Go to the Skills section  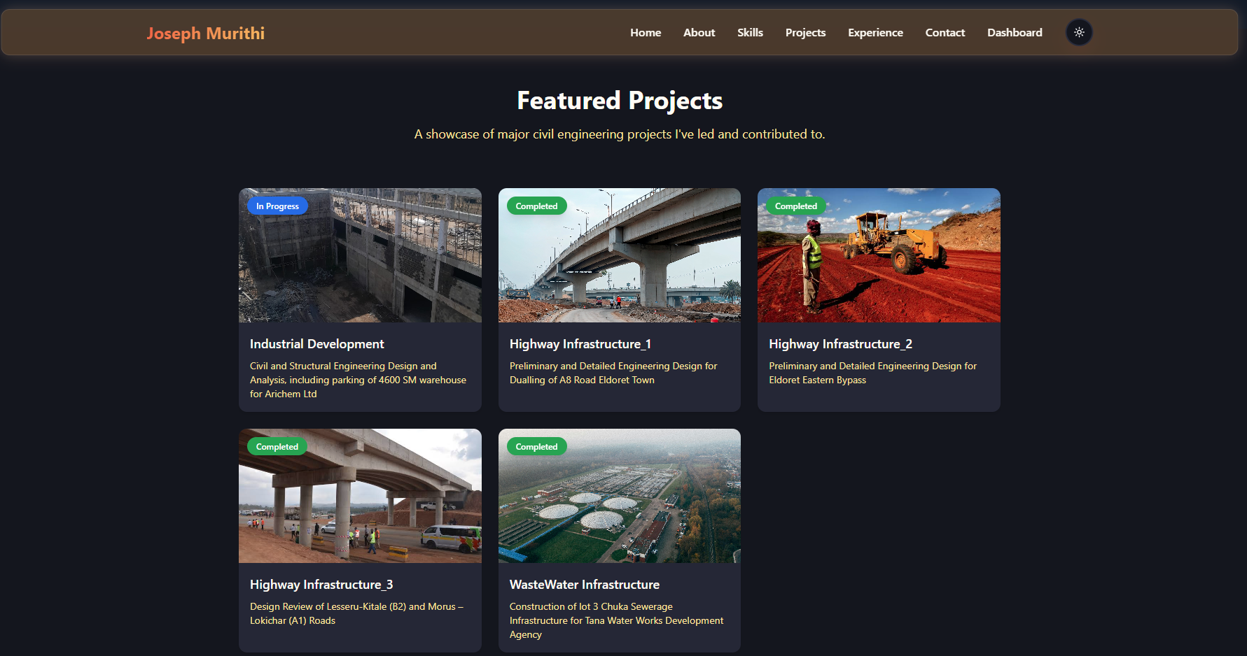[x=750, y=32]
